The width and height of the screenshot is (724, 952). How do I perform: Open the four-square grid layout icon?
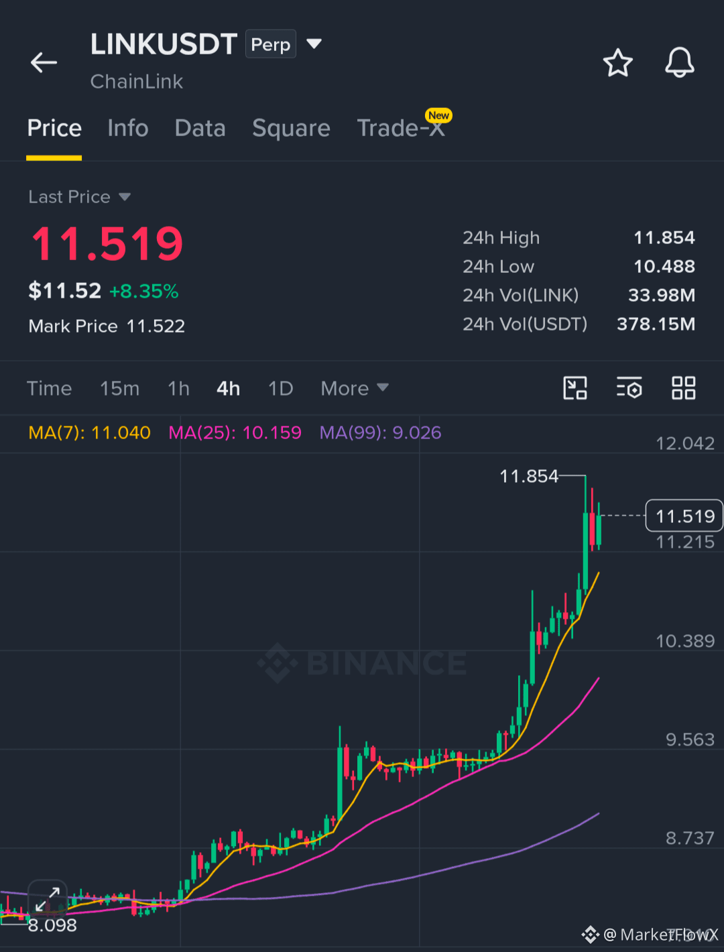coord(684,388)
